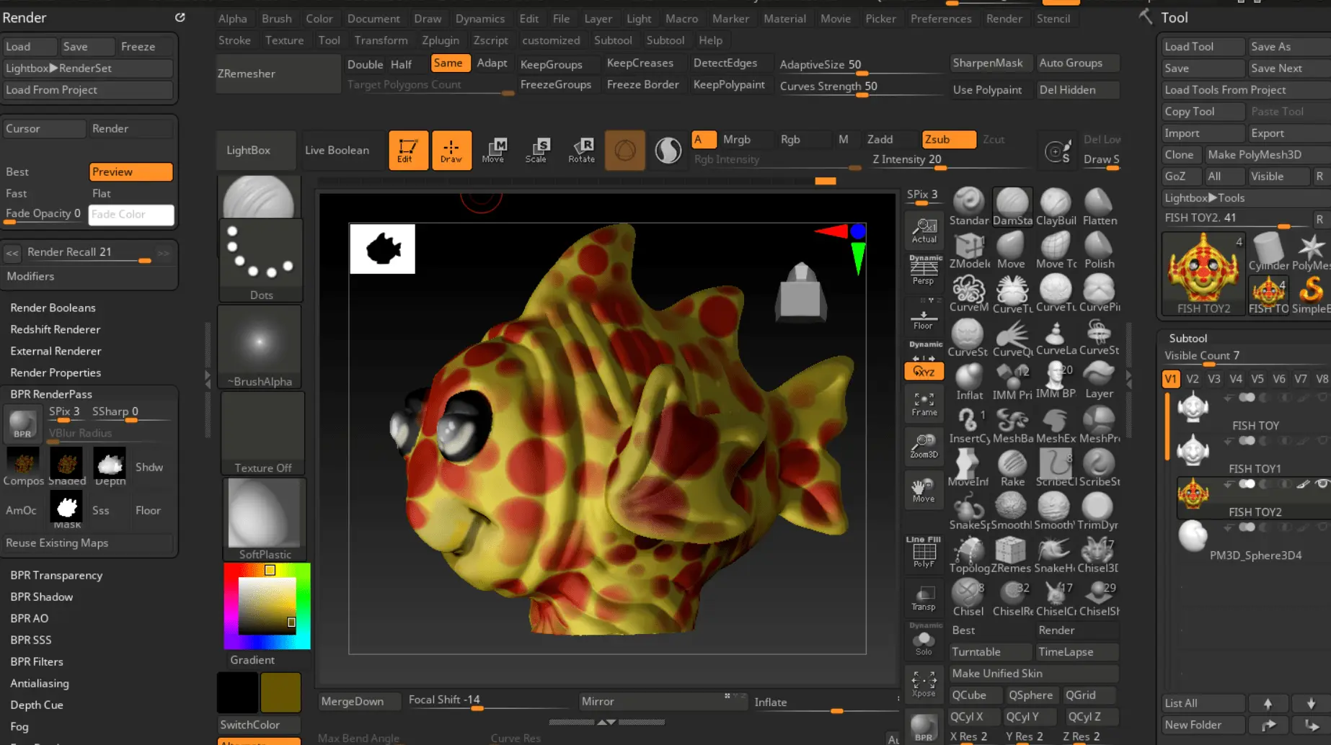Select the Rotate transform tool

pyautogui.click(x=581, y=150)
